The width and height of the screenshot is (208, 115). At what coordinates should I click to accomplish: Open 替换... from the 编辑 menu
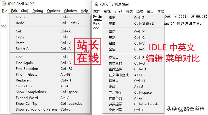(133, 81)
